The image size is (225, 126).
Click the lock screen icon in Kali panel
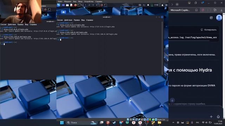tap(162, 5)
